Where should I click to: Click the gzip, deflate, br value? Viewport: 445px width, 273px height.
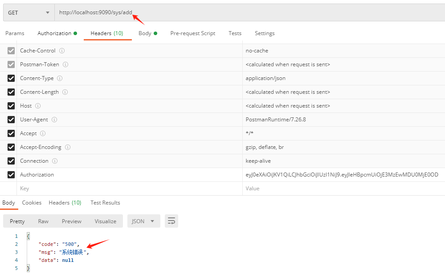pos(265,147)
